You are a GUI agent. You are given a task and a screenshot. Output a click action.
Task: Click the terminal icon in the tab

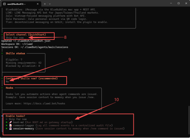(x=4, y=4)
